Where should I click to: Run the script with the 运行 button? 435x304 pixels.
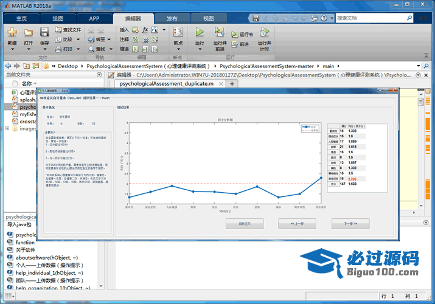200,32
